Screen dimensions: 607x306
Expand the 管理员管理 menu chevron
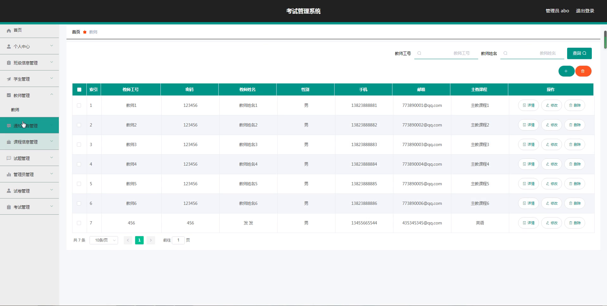point(52,174)
